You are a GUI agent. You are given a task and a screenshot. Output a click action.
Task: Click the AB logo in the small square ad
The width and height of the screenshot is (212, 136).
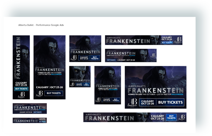tap(72, 85)
